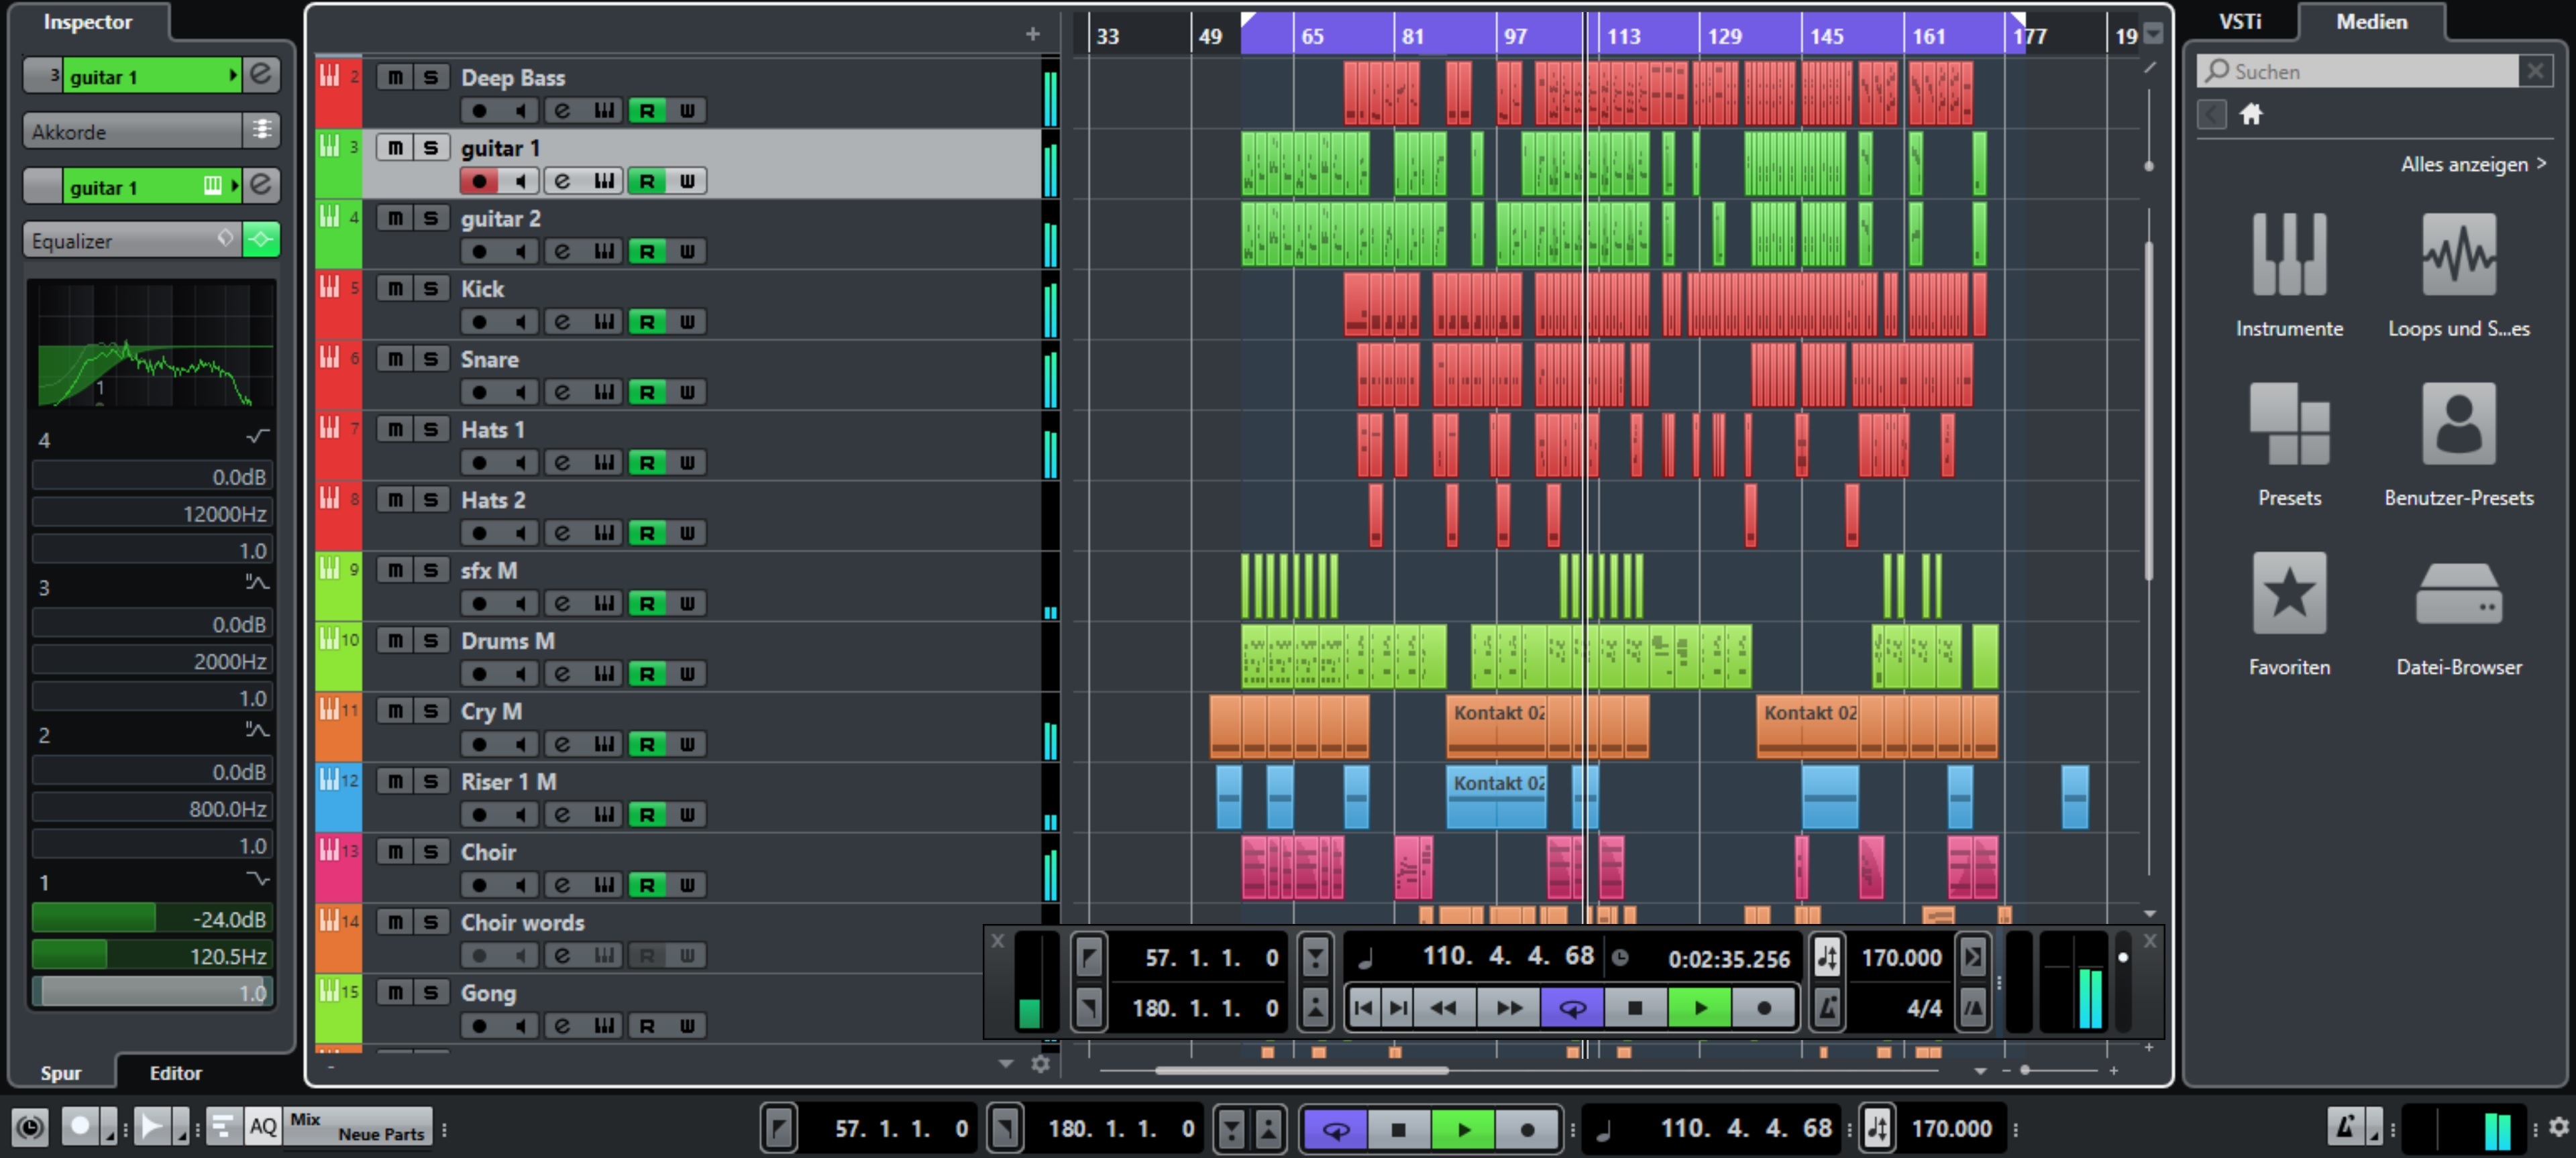Select the Editor tab

point(176,1073)
